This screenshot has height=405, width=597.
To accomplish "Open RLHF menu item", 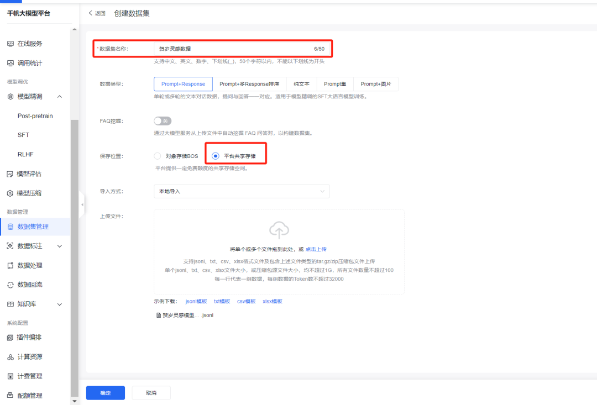I will click(25, 155).
